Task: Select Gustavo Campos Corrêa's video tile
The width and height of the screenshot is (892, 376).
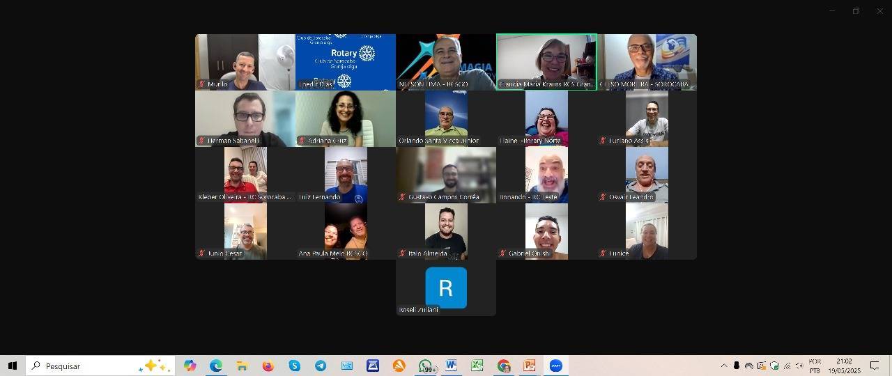Action: 446,174
